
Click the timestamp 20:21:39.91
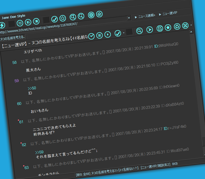(143, 48)
